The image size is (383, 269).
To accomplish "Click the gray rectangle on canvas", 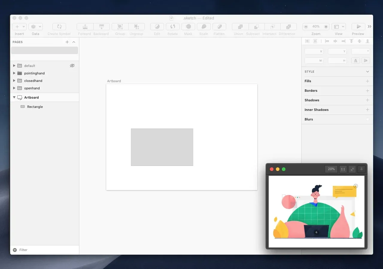I will click(162, 147).
